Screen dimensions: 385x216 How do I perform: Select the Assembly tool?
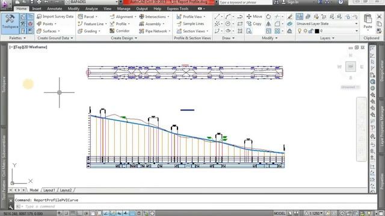[x=152, y=24]
